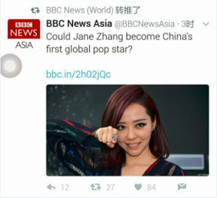Click the reply count 12
Screen dimensions: 217x198
(65, 188)
